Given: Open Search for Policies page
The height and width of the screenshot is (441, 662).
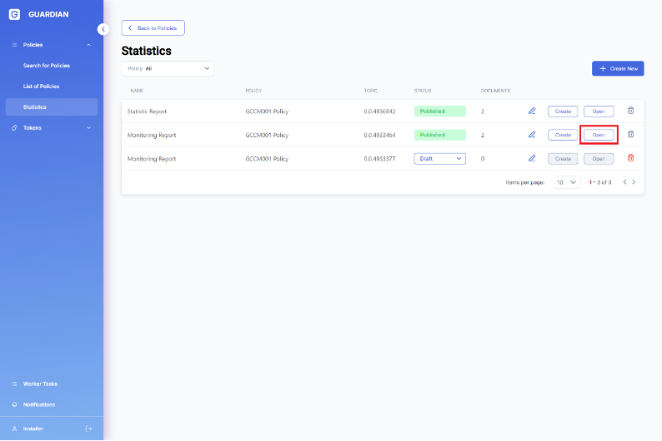Looking at the screenshot, I should pos(47,66).
